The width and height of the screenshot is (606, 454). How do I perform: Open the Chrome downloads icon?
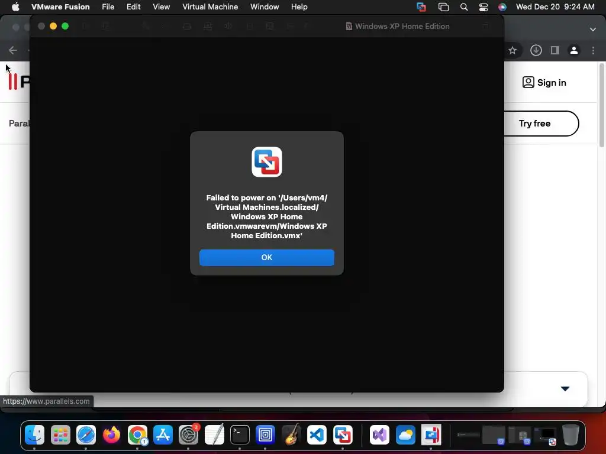click(x=536, y=50)
